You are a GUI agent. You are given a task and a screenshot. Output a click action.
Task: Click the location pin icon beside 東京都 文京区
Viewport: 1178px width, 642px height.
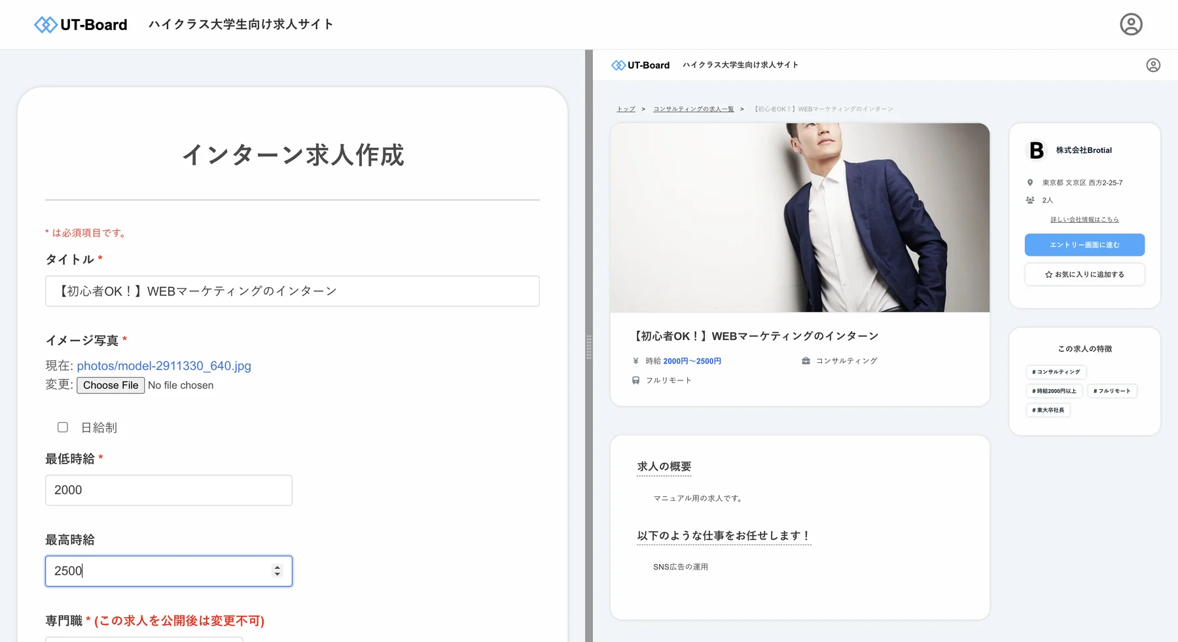point(1030,183)
